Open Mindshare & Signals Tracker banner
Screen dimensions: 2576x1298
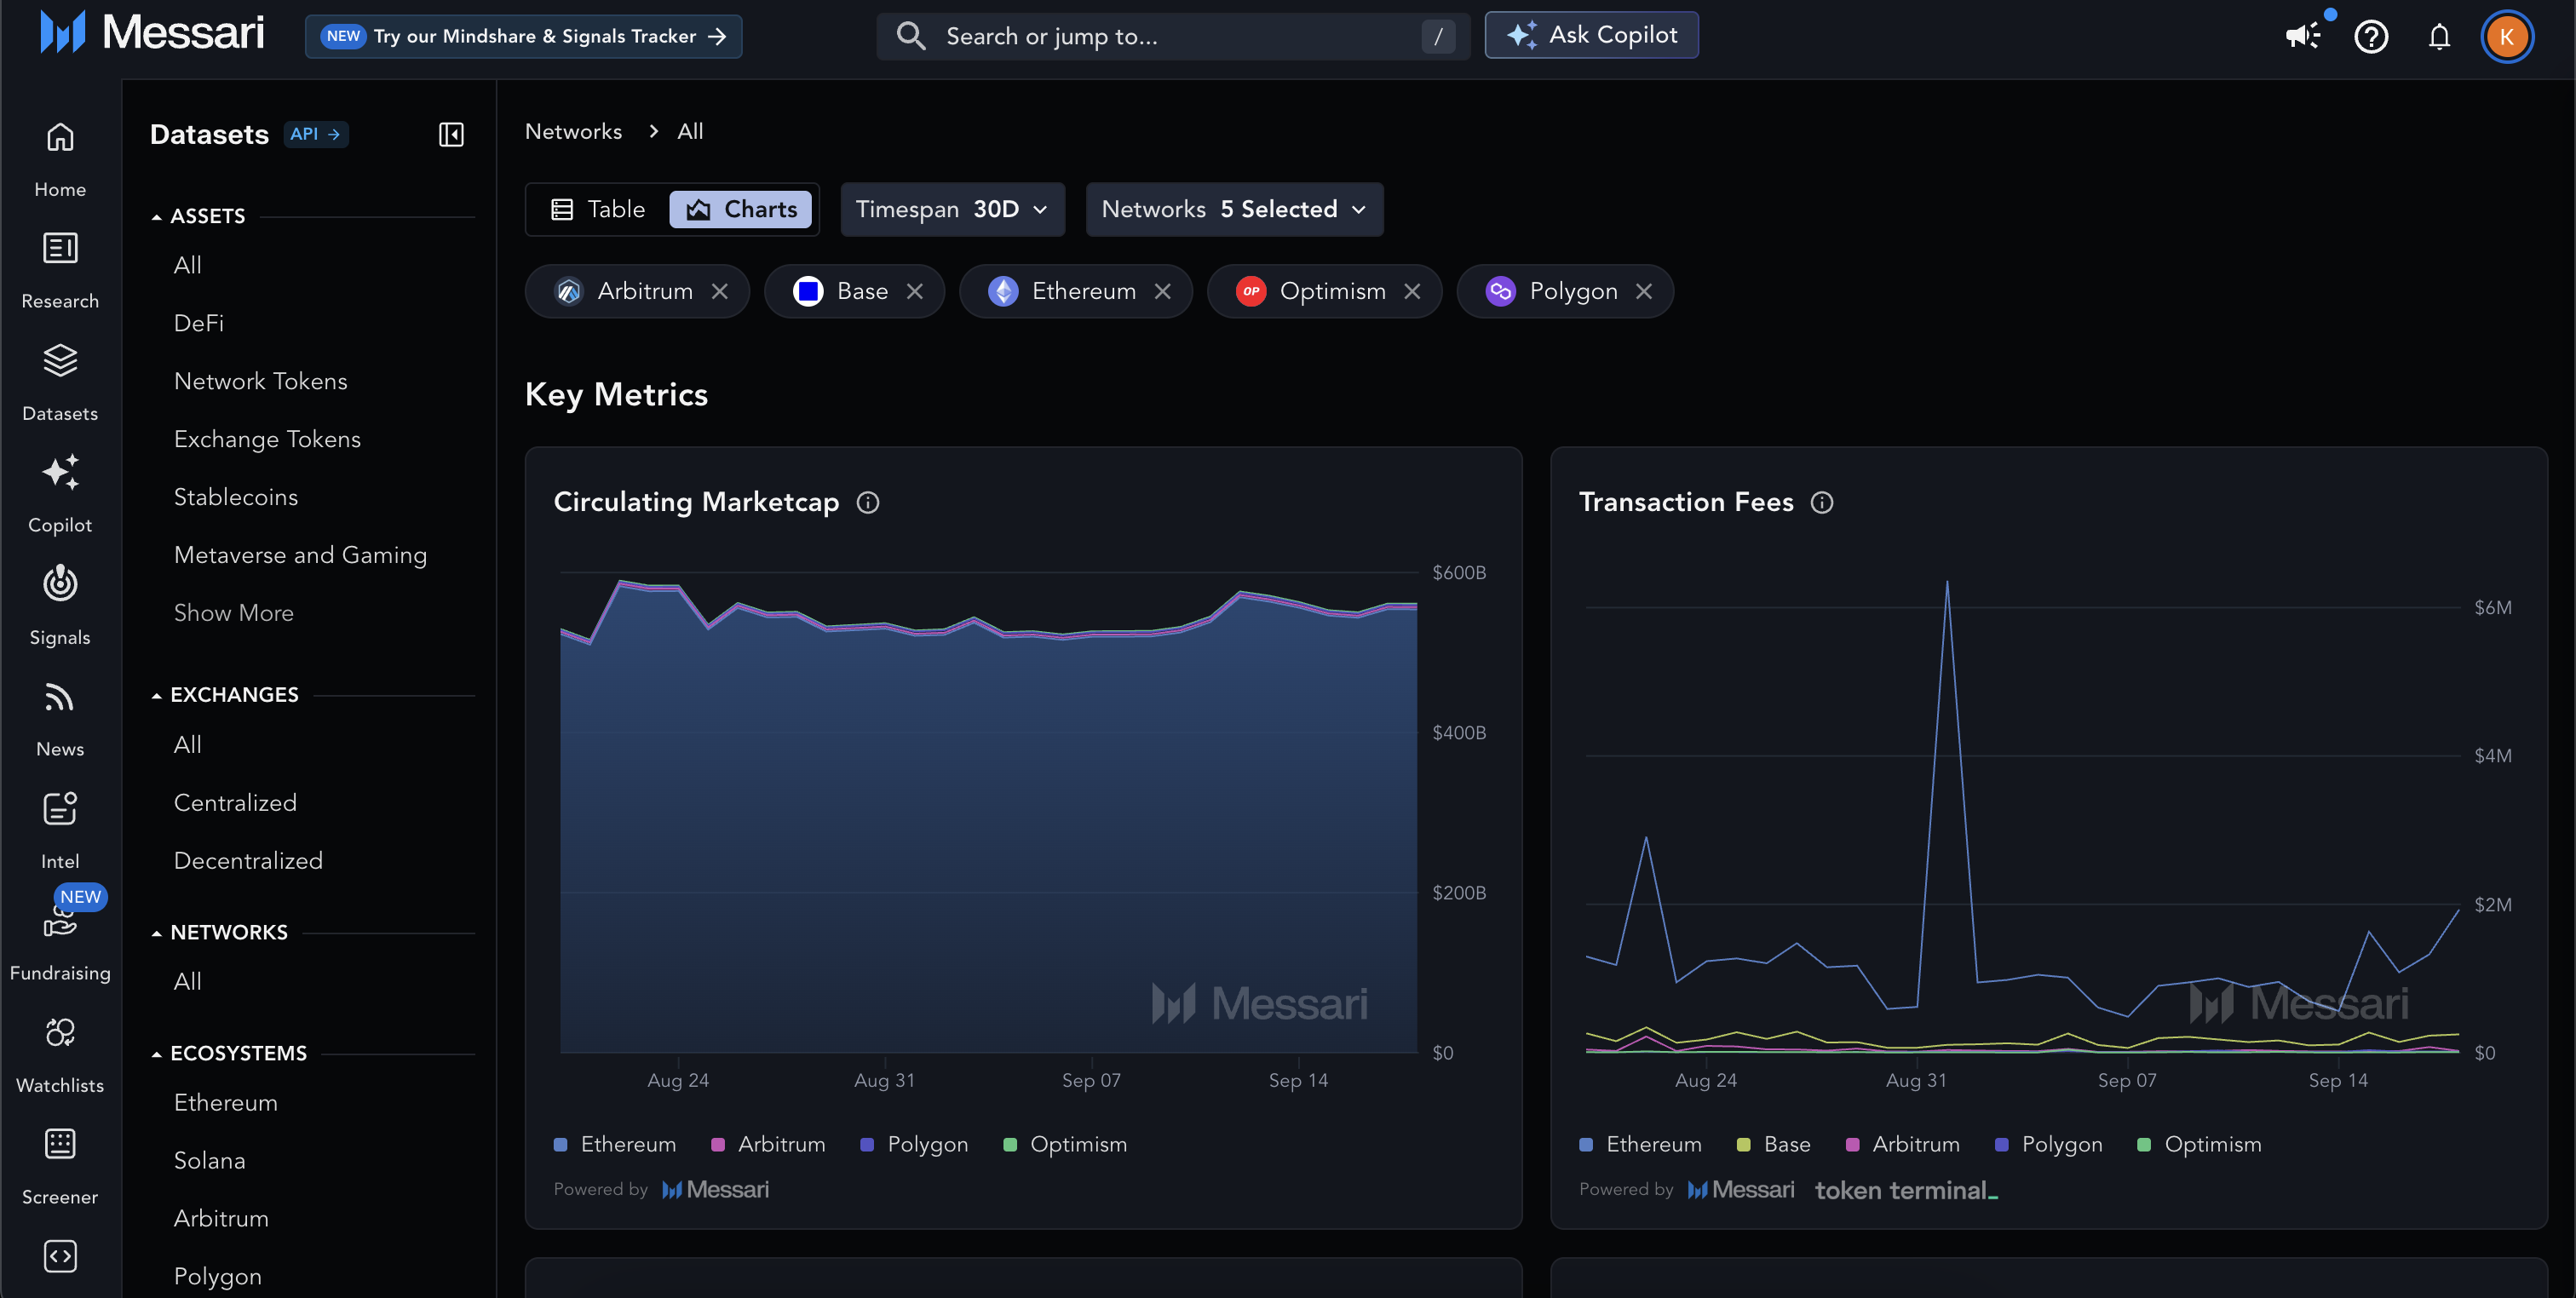(x=523, y=37)
